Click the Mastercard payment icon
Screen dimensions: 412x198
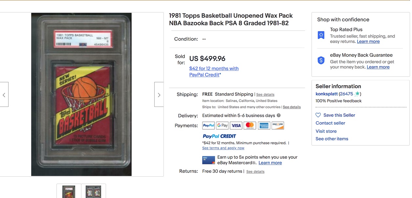click(250, 126)
